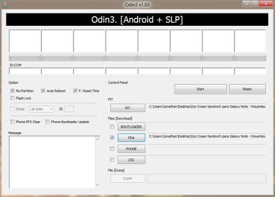Click Message box scroll down arrow

click(98, 185)
